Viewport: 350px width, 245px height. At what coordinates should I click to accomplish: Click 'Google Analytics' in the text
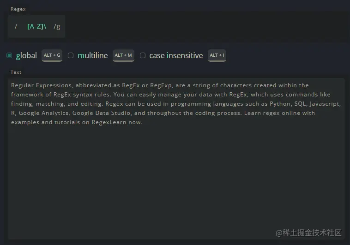coord(43,113)
